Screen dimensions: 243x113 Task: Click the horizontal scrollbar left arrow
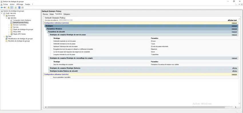click(x=46, y=107)
